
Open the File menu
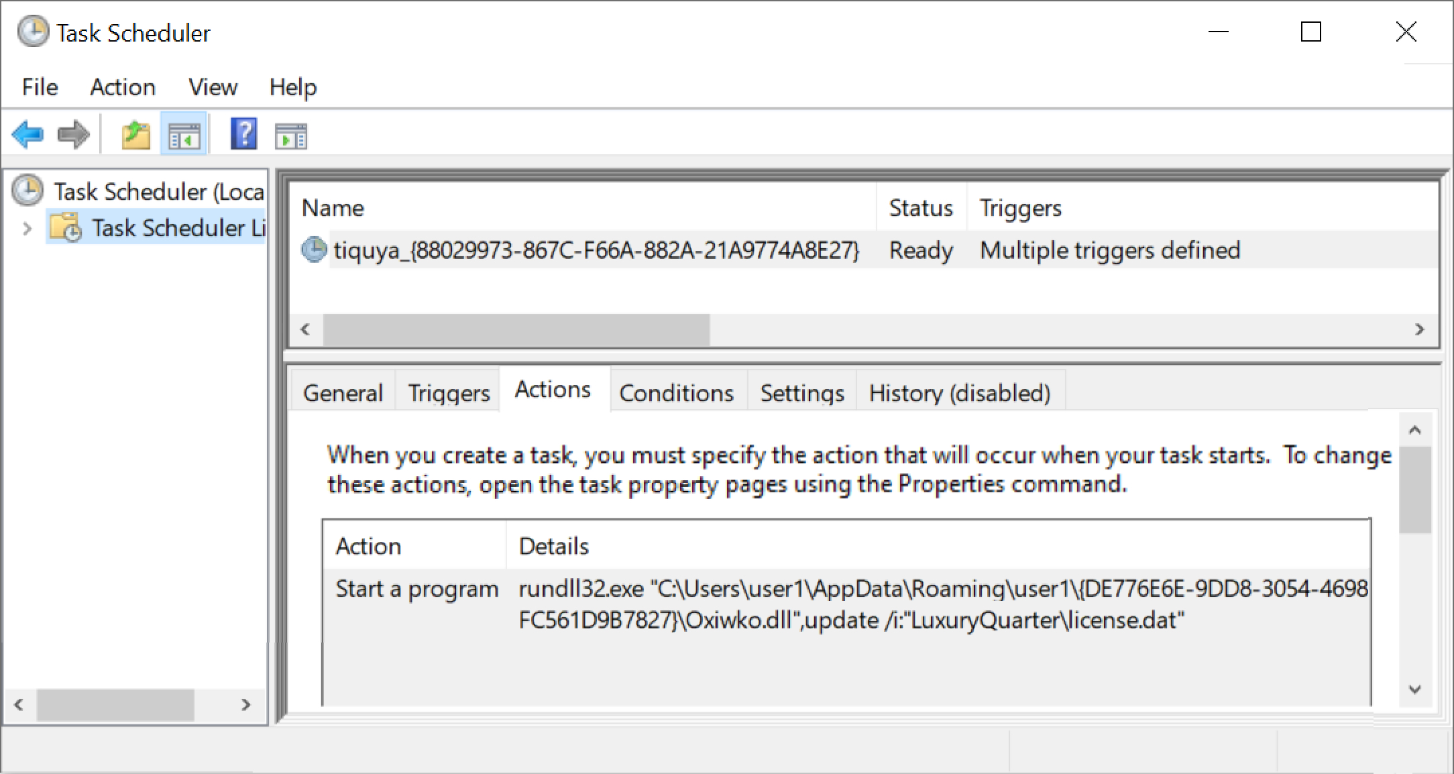click(40, 87)
